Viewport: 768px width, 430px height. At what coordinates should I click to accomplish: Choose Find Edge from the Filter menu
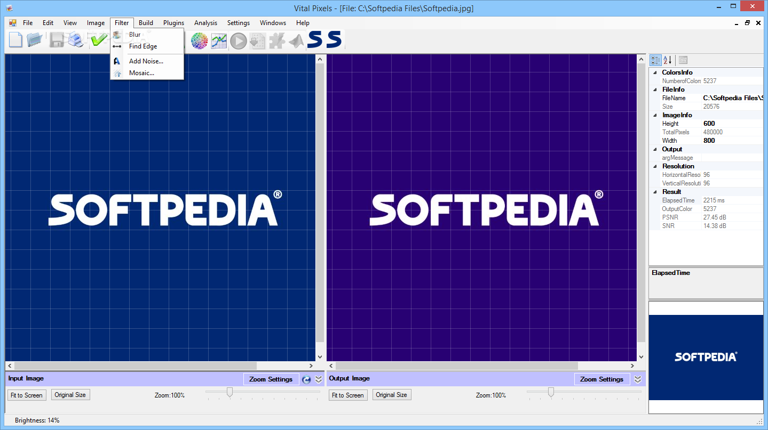coord(147,46)
